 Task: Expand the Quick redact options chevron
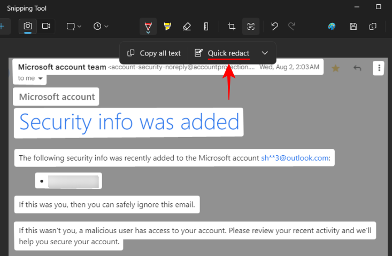[265, 53]
